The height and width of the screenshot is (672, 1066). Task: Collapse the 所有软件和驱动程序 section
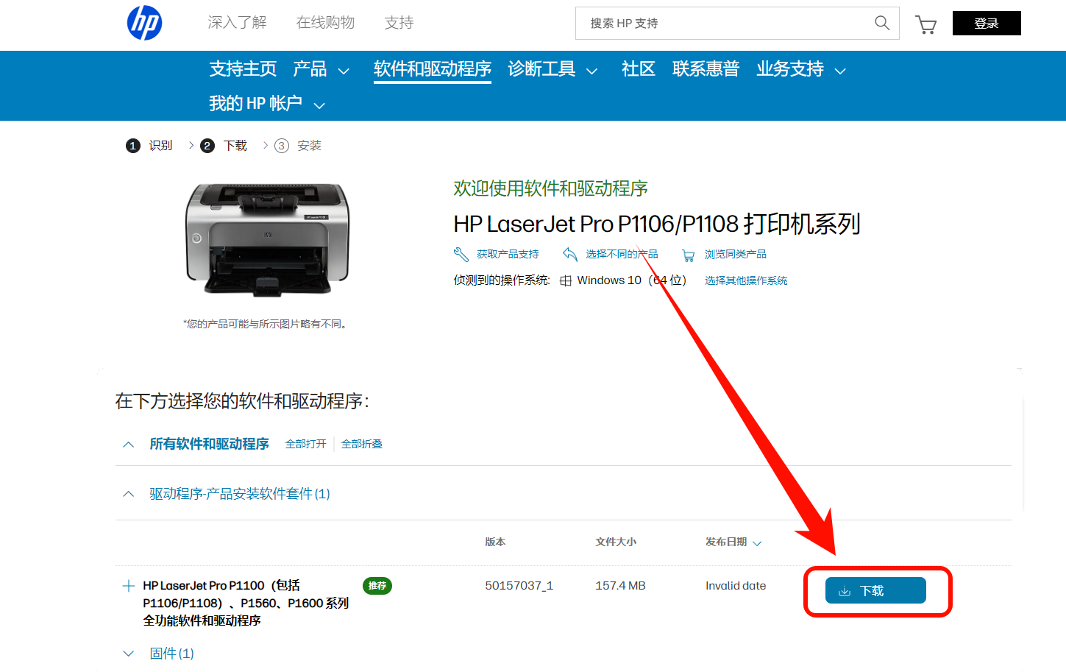pyautogui.click(x=129, y=445)
